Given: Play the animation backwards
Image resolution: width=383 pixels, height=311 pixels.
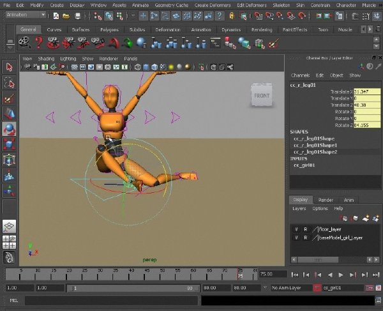Looking at the screenshot, I should pyautogui.click(x=330, y=275).
